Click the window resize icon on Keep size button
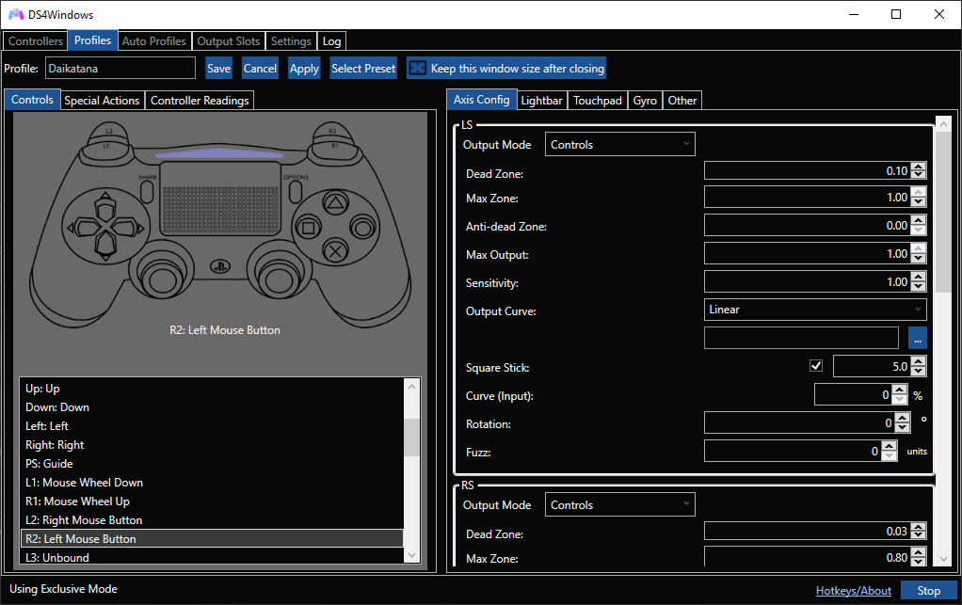Image resolution: width=962 pixels, height=605 pixels. (x=418, y=67)
